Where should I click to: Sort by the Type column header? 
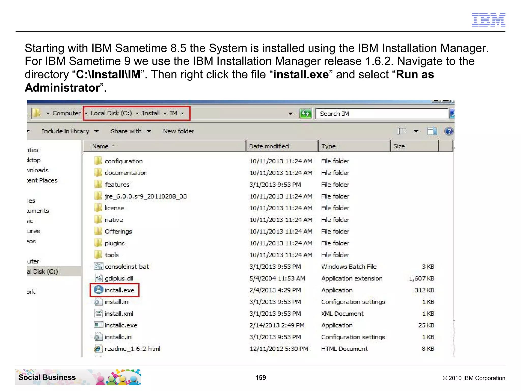354,146
